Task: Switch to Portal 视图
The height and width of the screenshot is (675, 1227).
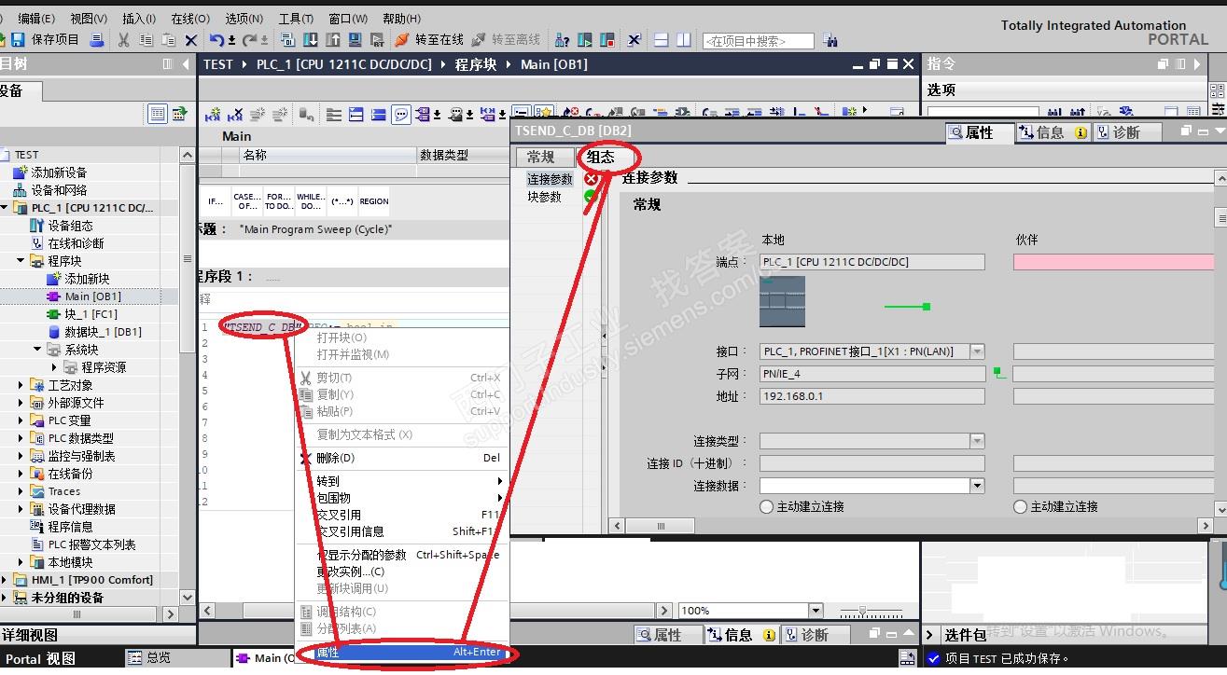Action: pyautogui.click(x=40, y=658)
